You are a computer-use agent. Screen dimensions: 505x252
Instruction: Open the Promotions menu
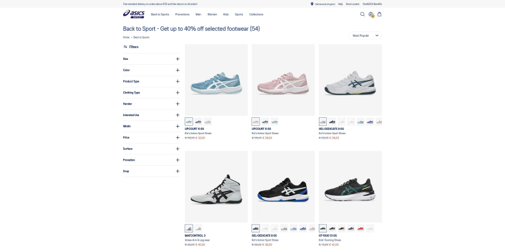click(182, 14)
